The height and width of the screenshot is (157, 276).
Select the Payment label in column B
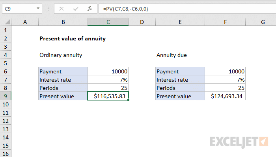pyautogui.click(x=63, y=71)
